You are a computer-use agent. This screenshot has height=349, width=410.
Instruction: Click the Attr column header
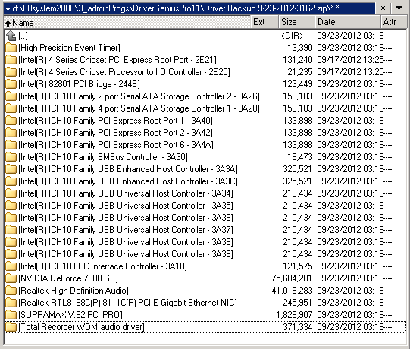394,22
